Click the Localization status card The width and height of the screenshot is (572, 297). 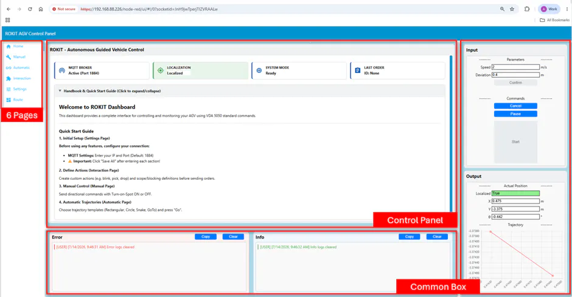point(200,70)
